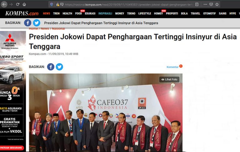The image size is (240, 152).
Task: Share on Twitter in sticky top bar
Action: (37, 23)
